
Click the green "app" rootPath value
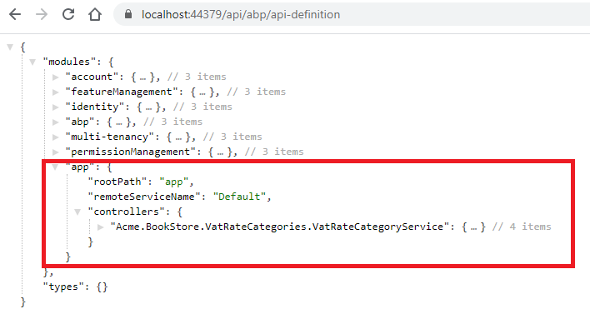click(174, 182)
